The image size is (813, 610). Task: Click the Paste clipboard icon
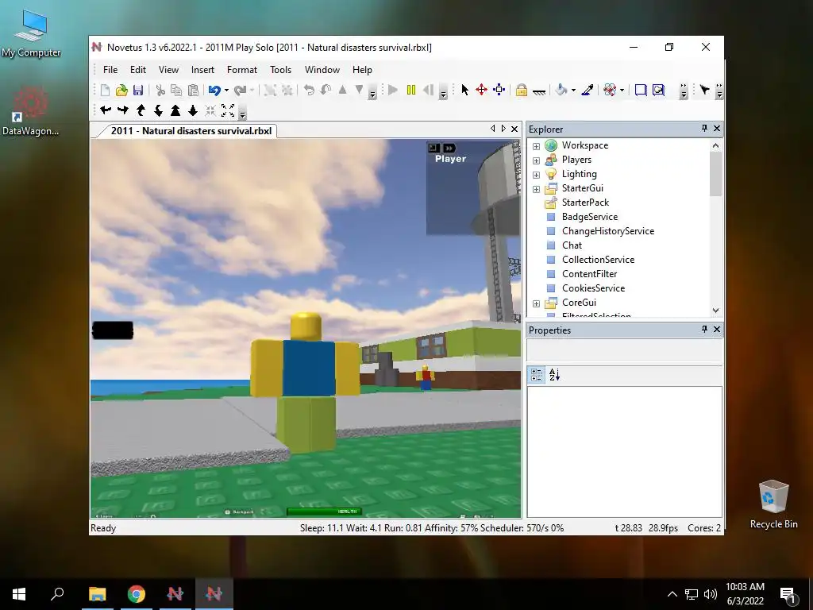193,91
